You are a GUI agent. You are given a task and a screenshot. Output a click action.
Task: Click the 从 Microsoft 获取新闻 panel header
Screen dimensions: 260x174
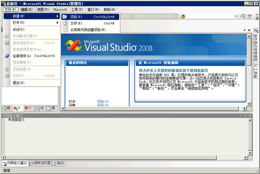[x=190, y=63]
